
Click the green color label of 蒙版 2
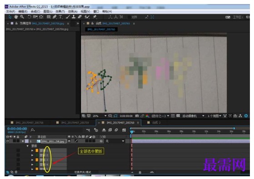37,155
